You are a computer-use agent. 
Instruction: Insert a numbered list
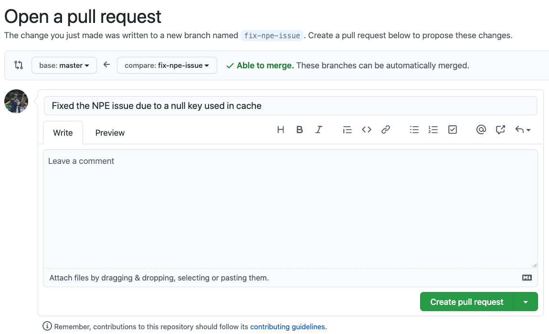point(433,129)
